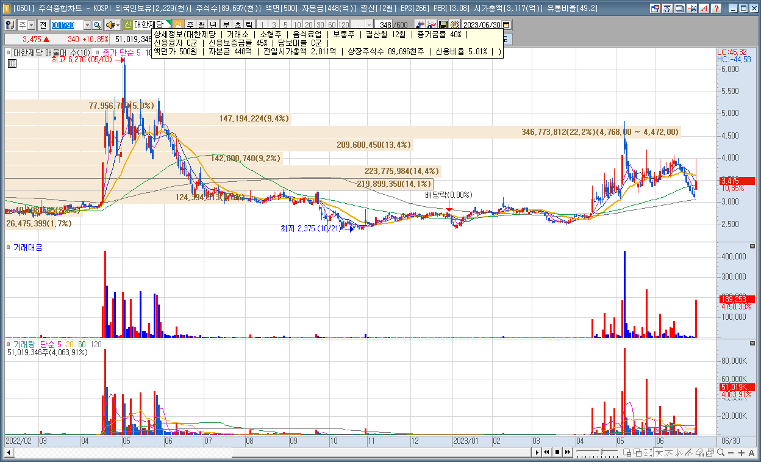This screenshot has height=462, width=761.
Task: Select the 10 interval button
Action: (x=297, y=25)
